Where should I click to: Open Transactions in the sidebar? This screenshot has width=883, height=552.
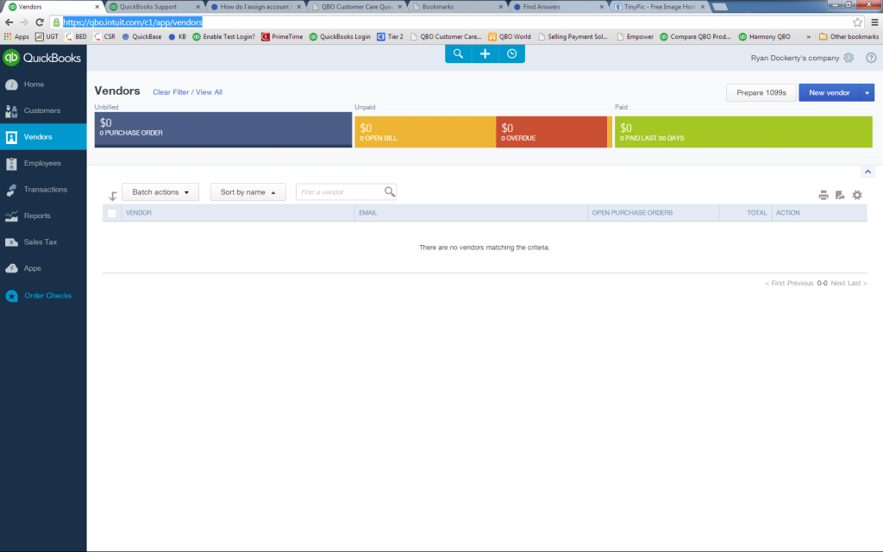coord(43,189)
